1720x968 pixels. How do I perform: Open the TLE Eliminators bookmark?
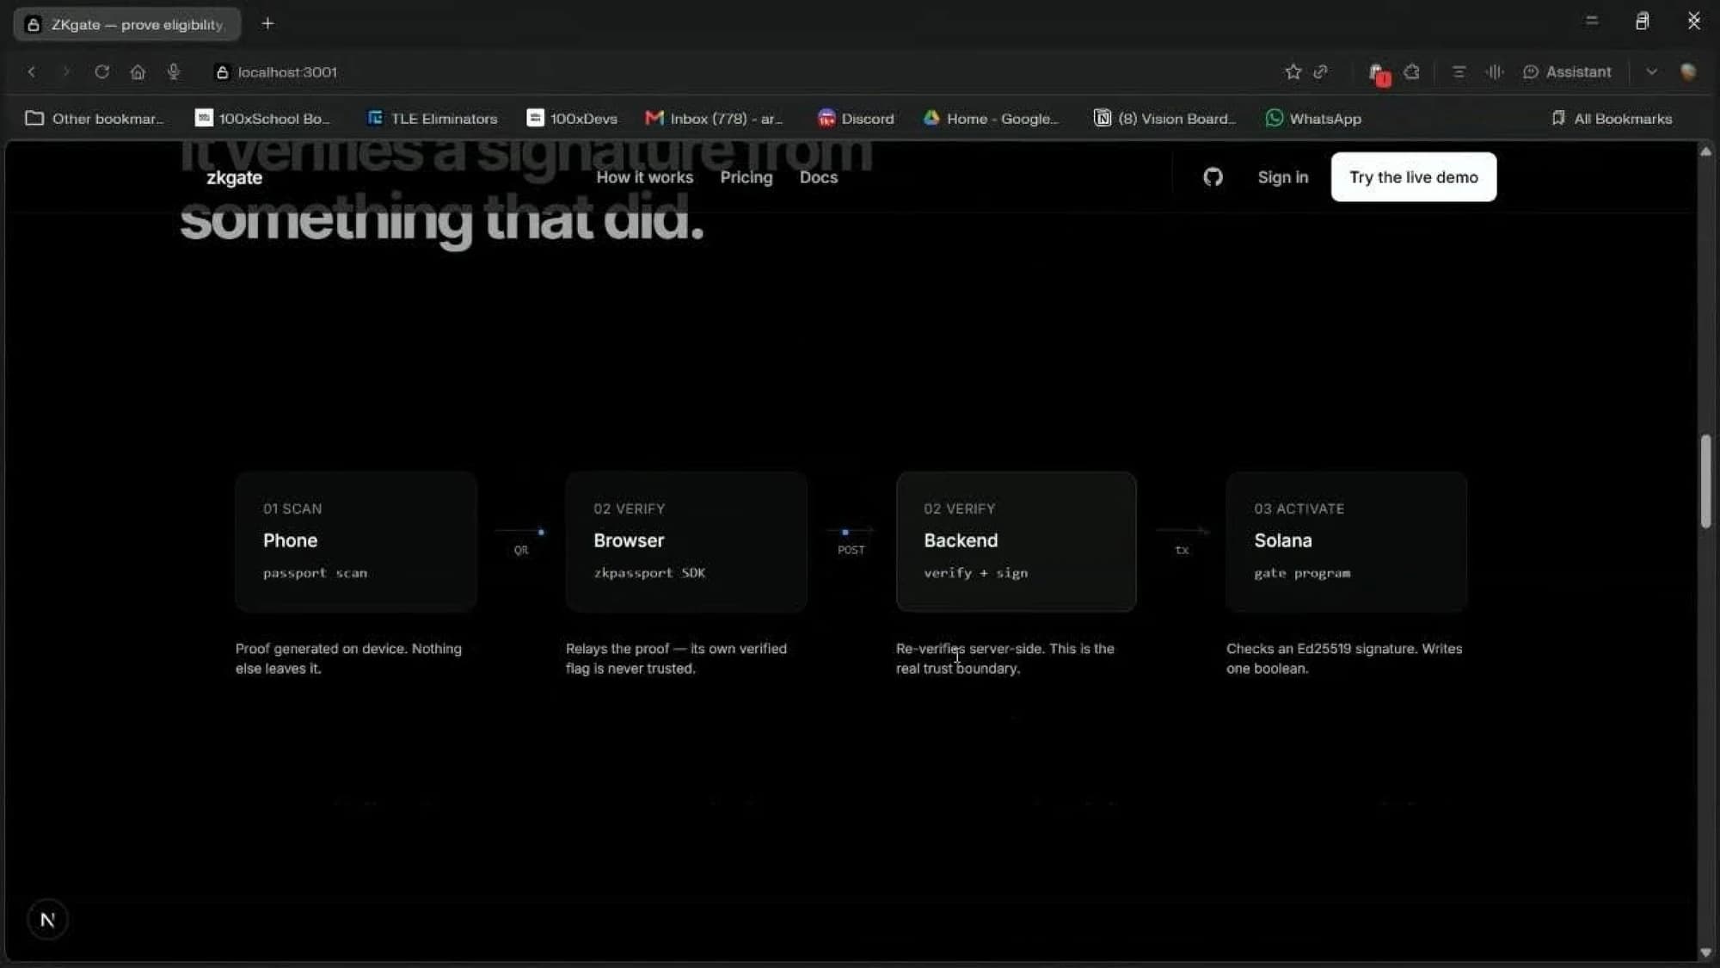coord(432,119)
